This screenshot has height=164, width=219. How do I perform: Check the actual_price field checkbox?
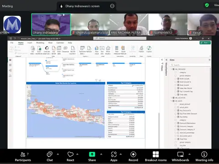pos(176,107)
